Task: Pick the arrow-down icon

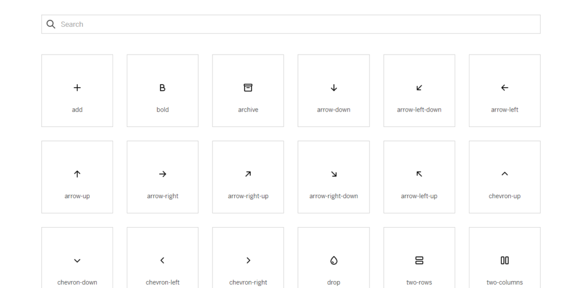Action: [x=334, y=88]
